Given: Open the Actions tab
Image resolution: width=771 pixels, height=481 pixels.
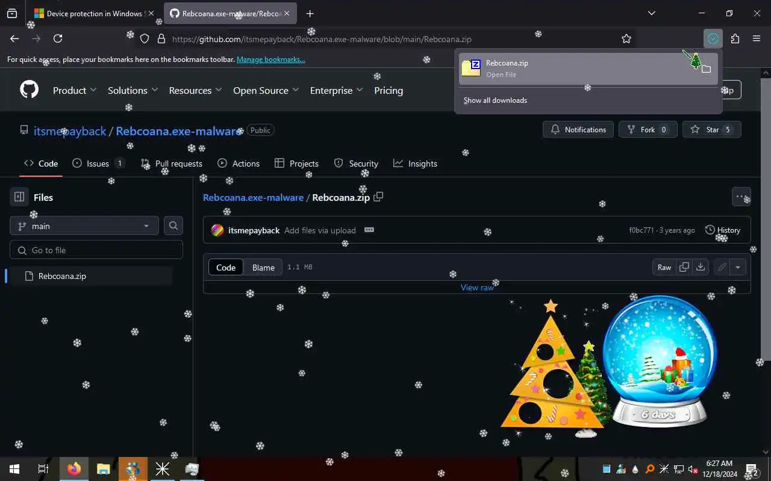Looking at the screenshot, I should coord(239,164).
